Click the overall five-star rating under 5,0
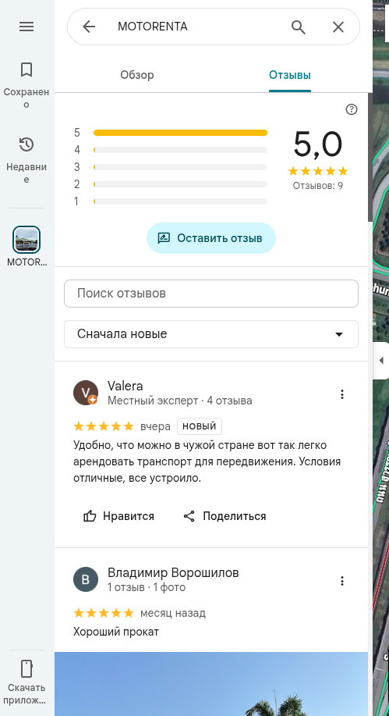The image size is (389, 716). click(318, 171)
